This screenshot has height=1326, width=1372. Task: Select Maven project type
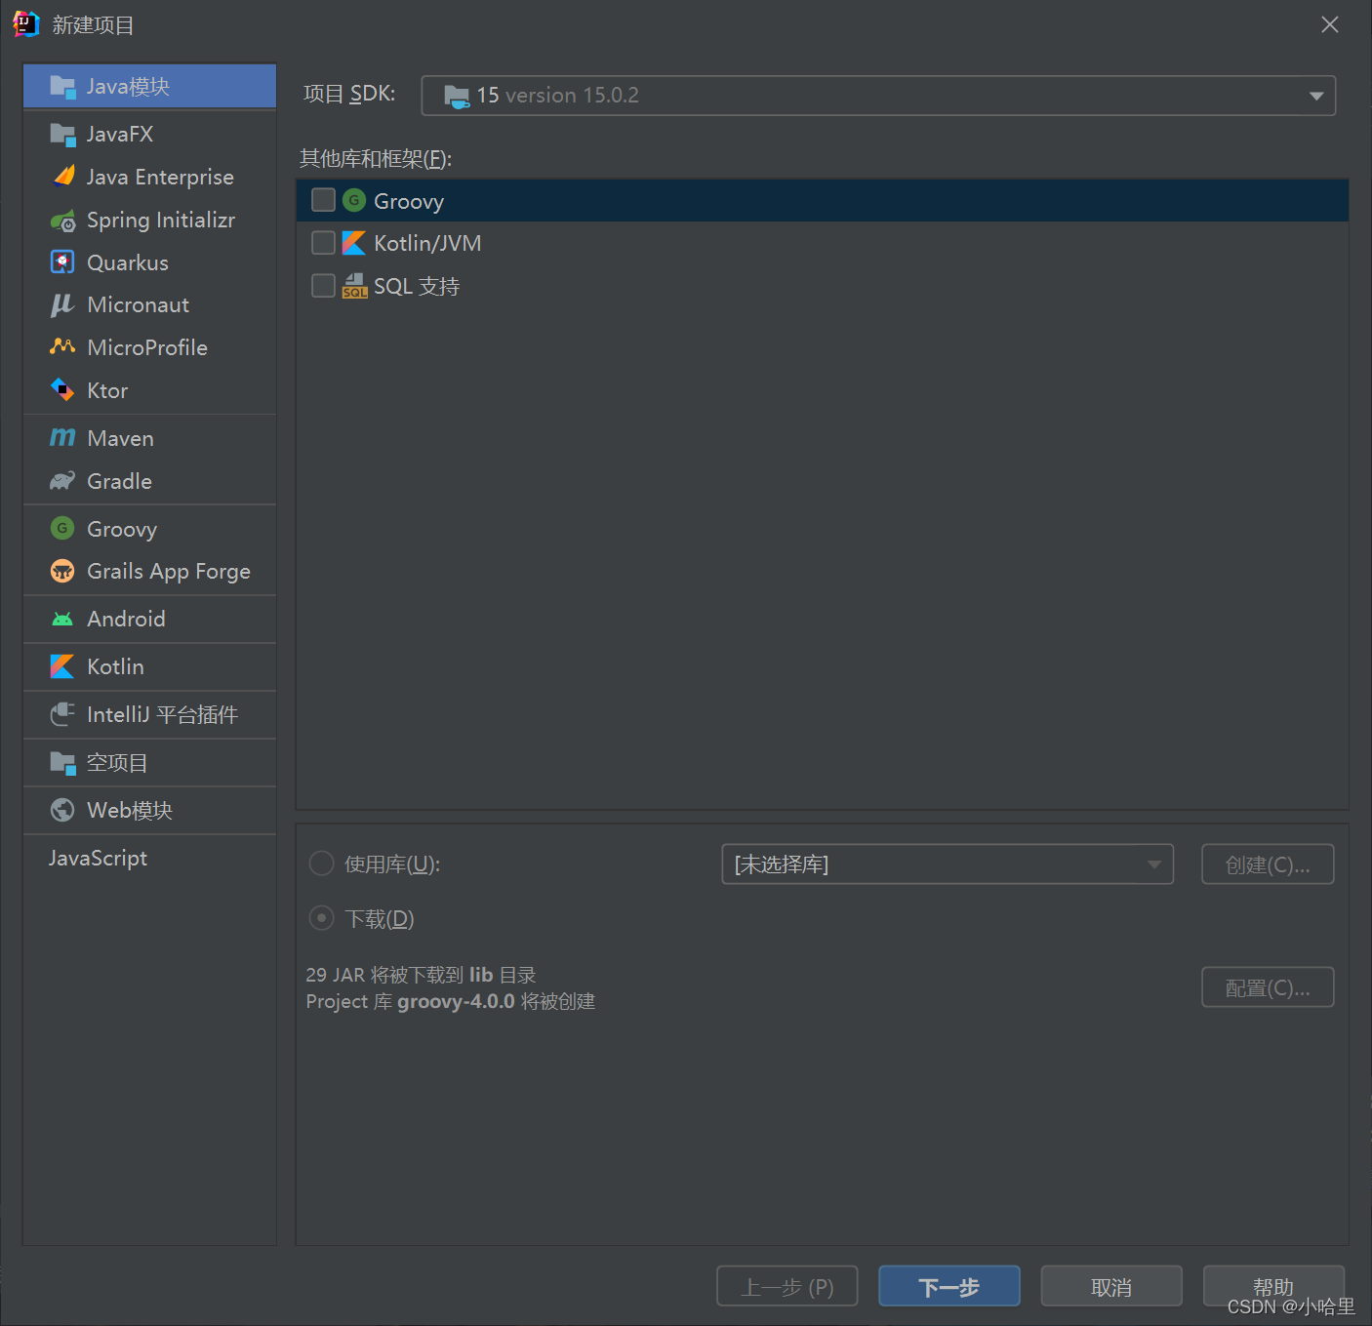149,438
